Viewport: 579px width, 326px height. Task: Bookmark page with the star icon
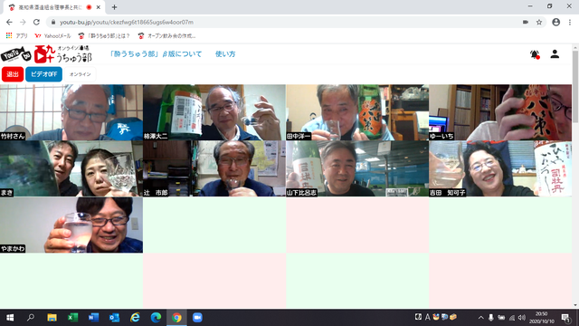(x=539, y=22)
